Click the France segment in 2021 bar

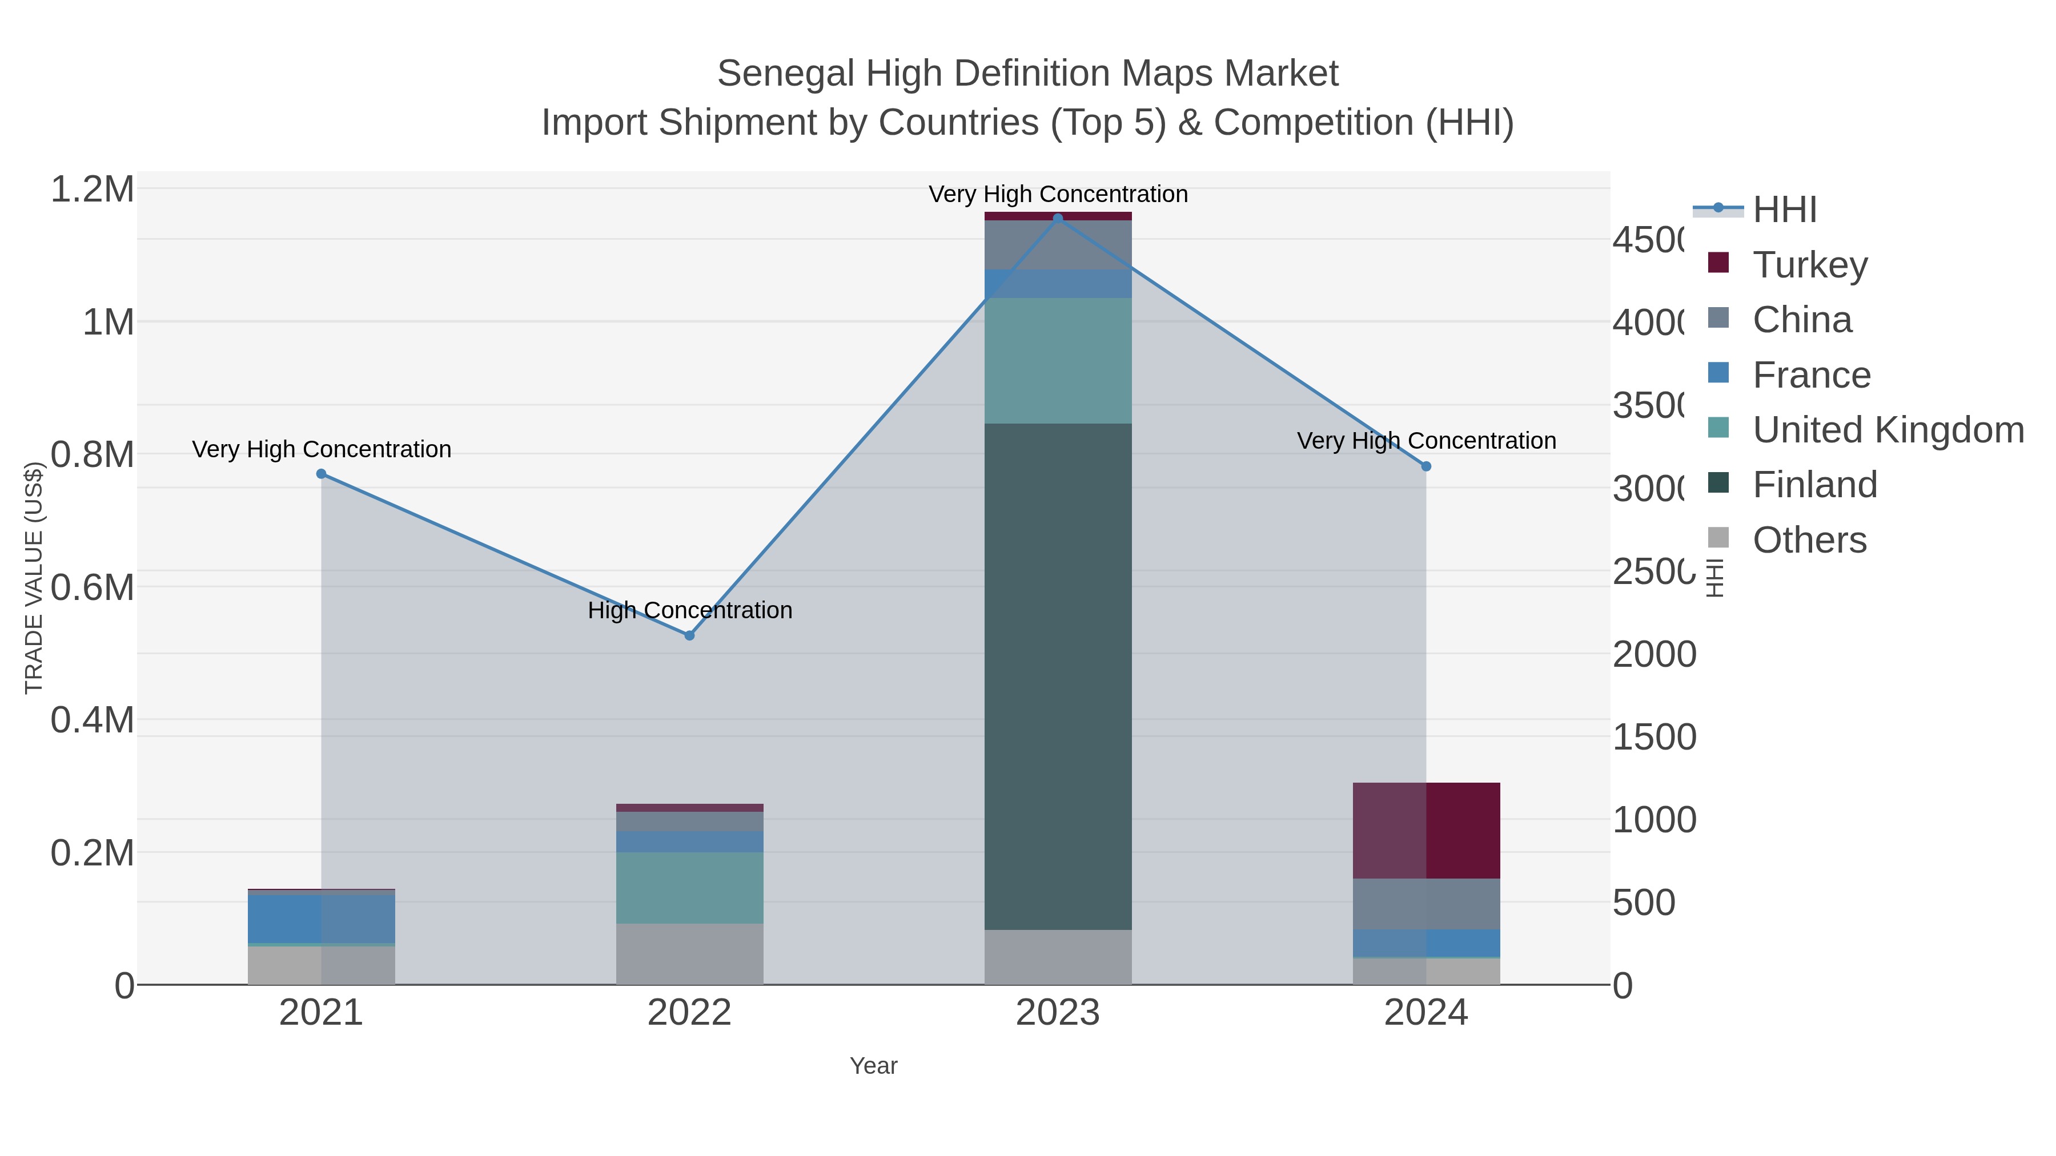322,919
